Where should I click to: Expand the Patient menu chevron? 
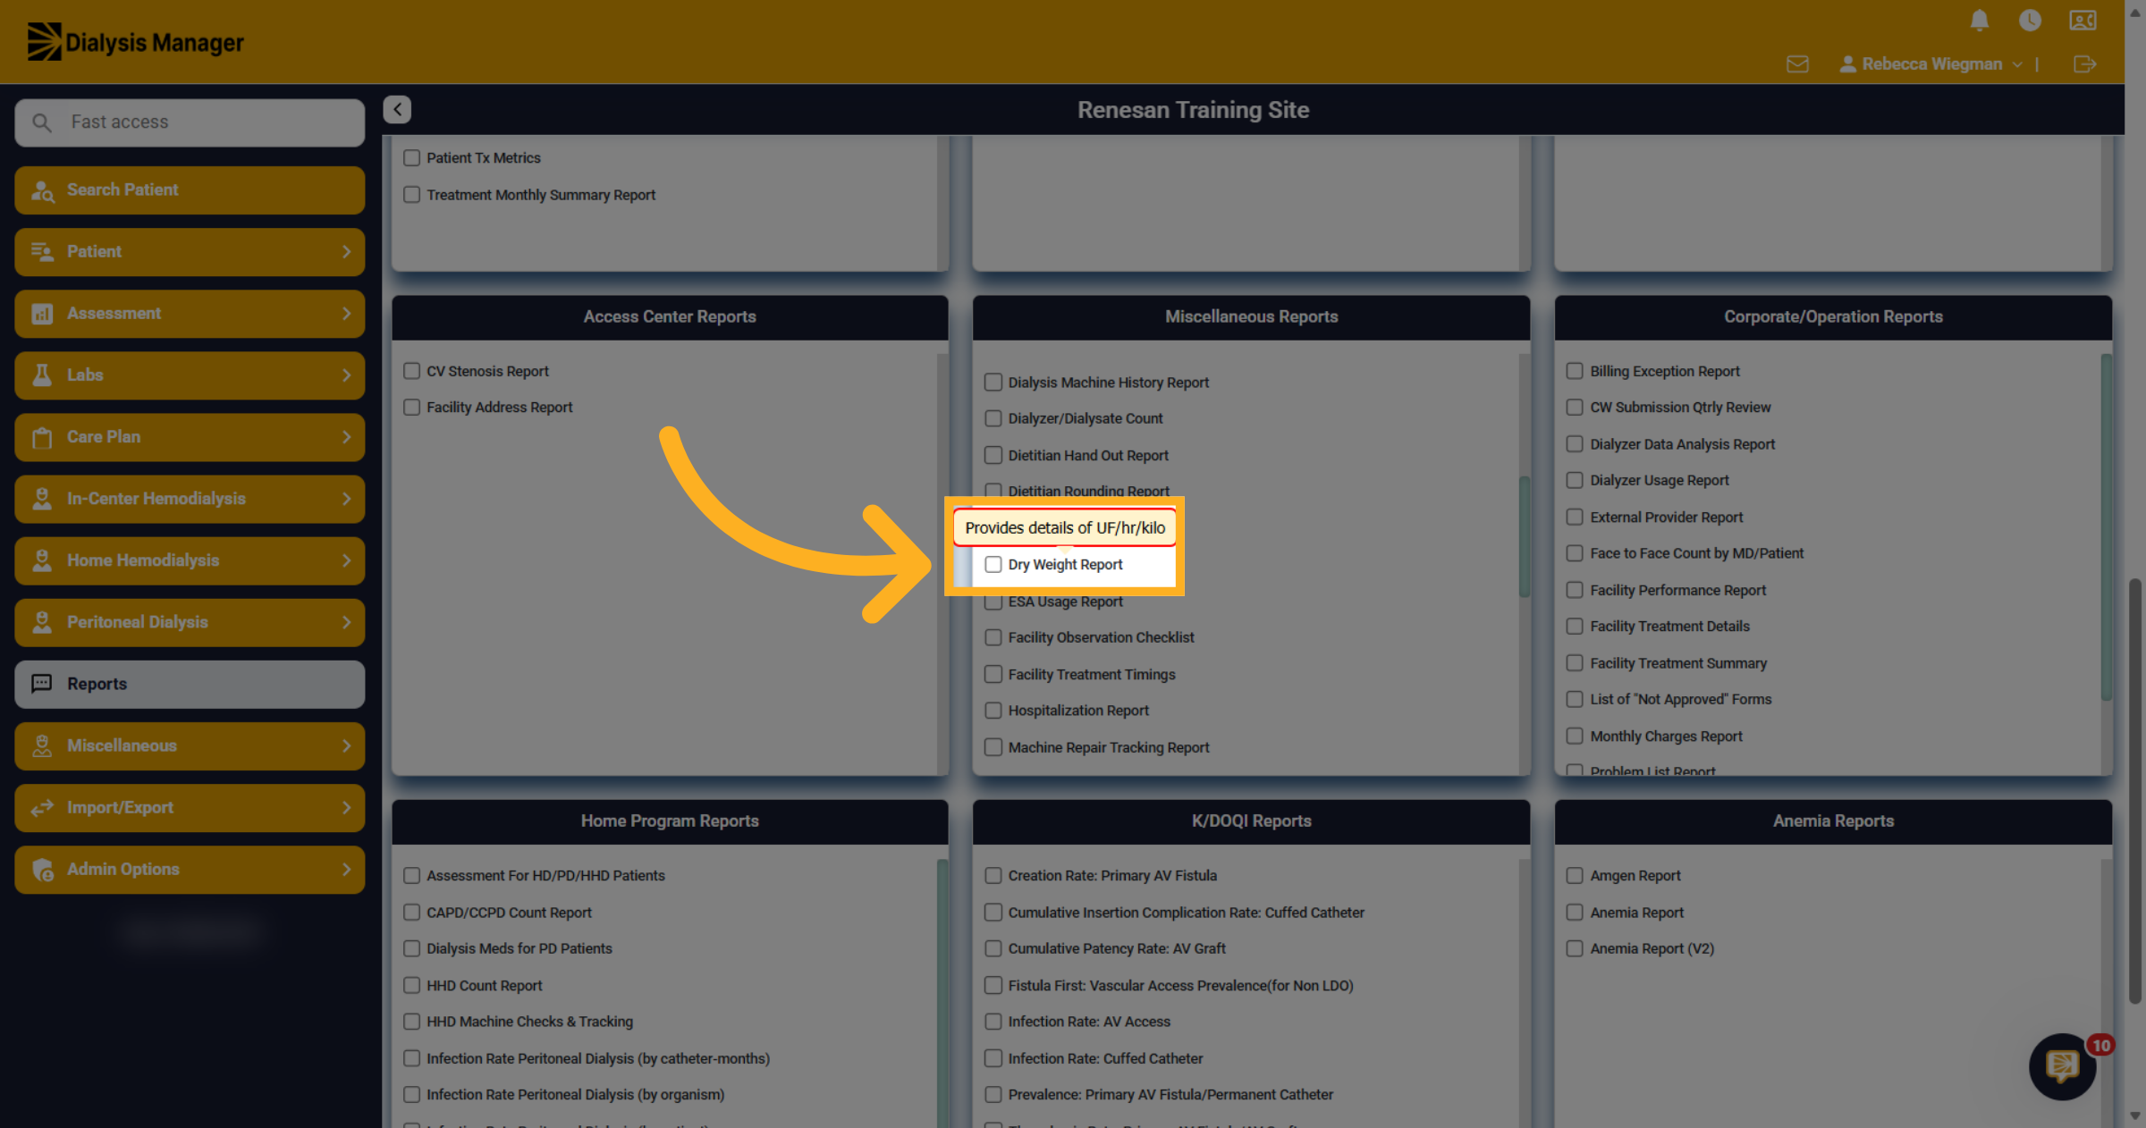[347, 252]
